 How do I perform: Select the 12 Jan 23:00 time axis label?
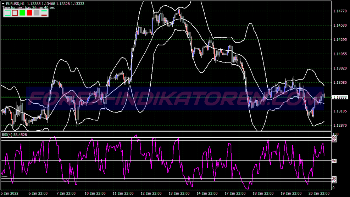coord(149,193)
